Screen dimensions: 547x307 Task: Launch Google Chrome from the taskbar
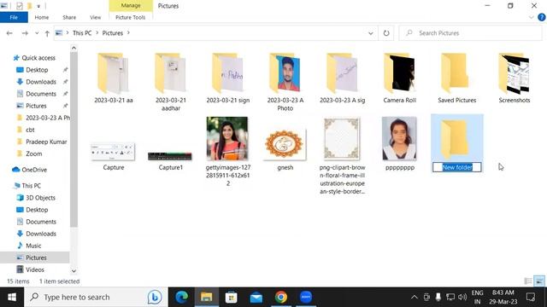click(x=281, y=297)
